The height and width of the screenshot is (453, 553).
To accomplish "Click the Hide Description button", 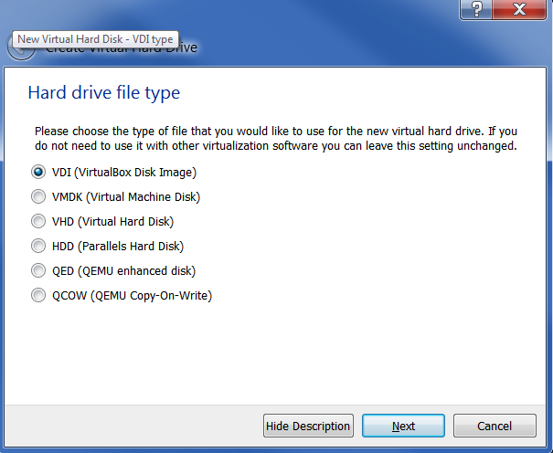I will click(x=308, y=426).
